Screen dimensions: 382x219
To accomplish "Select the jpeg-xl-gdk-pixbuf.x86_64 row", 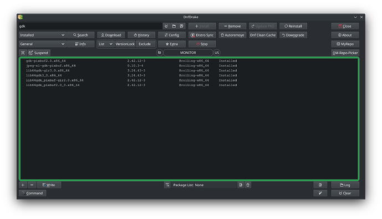I will tap(189, 66).
